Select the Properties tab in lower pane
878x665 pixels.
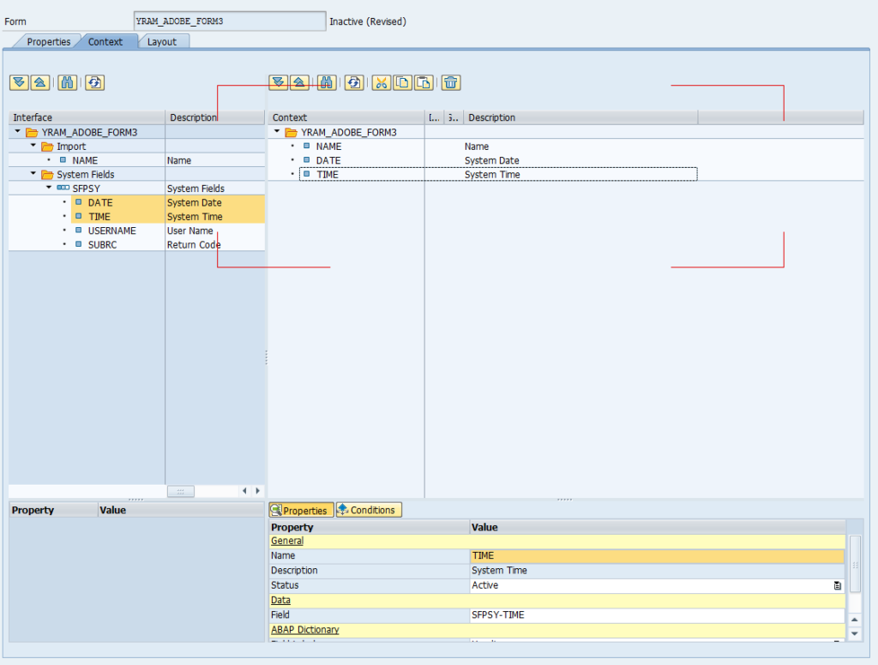pos(301,510)
